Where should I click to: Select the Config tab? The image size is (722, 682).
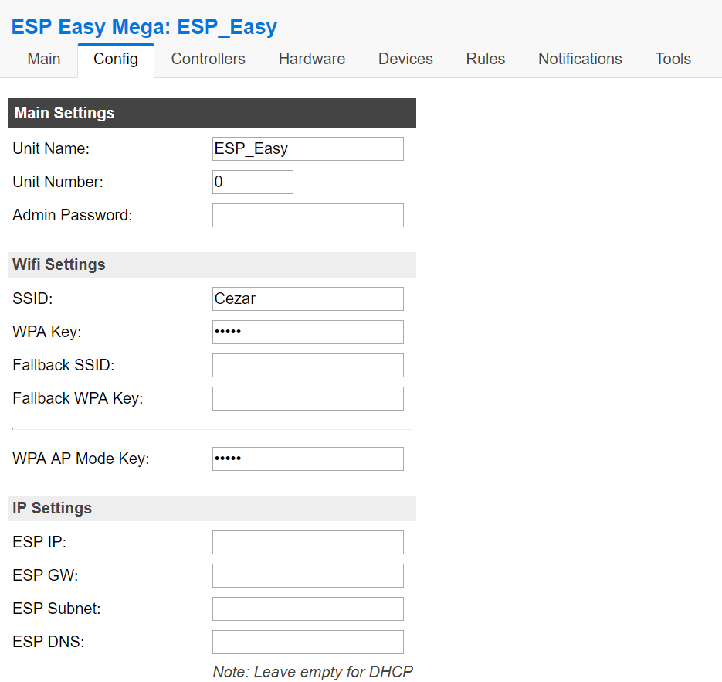pyautogui.click(x=116, y=60)
